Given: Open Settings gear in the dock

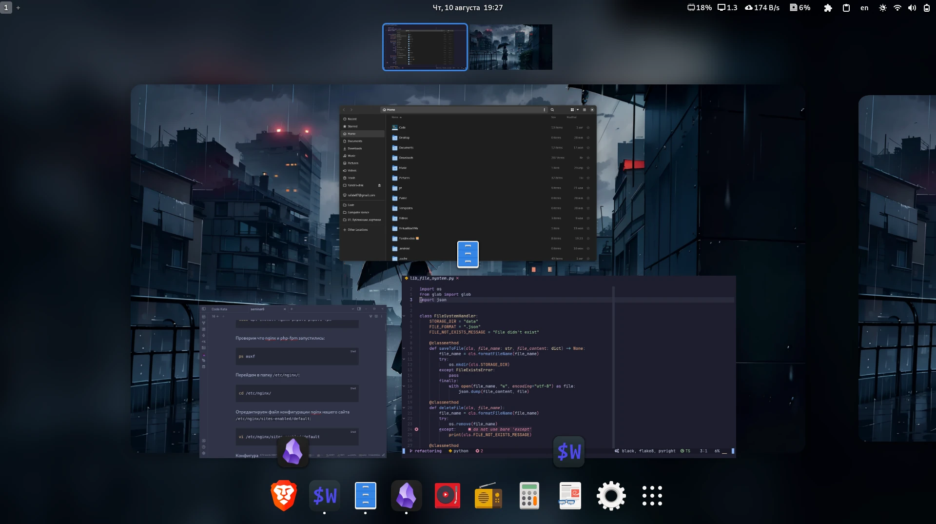Looking at the screenshot, I should (611, 496).
